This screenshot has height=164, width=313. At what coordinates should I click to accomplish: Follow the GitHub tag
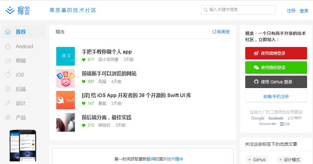pyautogui.click(x=257, y=160)
